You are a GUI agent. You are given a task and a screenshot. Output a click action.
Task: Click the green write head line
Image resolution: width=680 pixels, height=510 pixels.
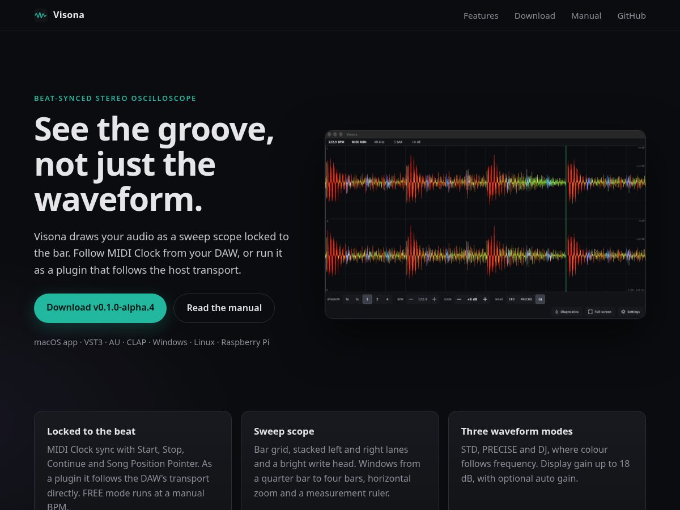566,219
